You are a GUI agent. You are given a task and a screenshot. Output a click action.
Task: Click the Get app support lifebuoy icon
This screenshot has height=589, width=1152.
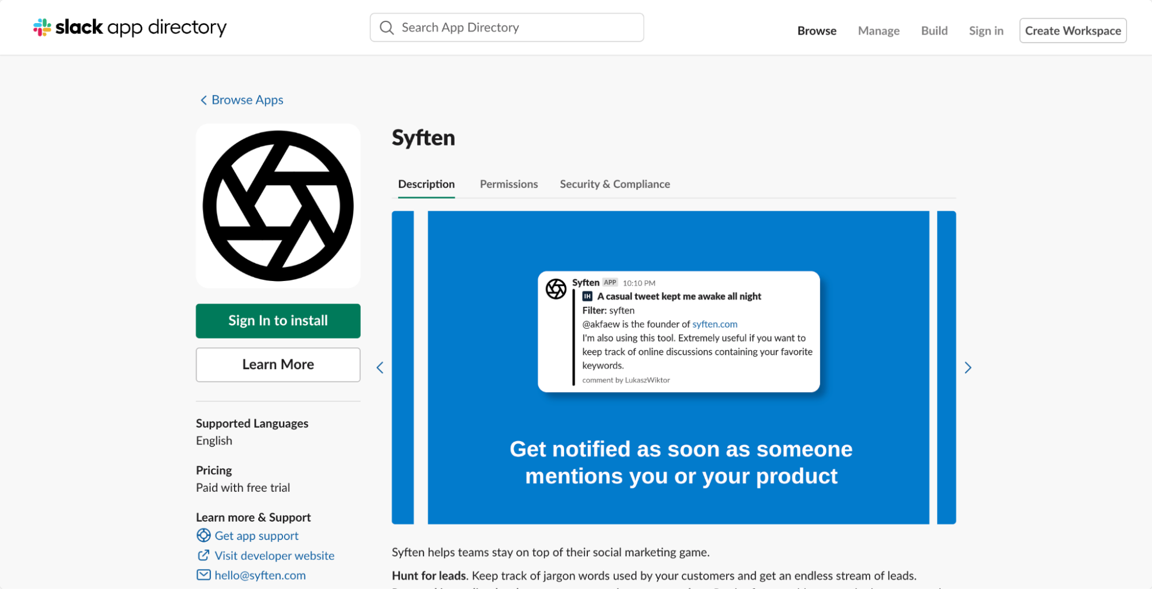tap(203, 535)
